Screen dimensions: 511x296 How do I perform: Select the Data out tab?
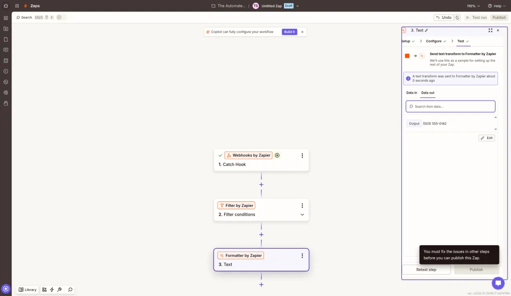[x=428, y=93]
